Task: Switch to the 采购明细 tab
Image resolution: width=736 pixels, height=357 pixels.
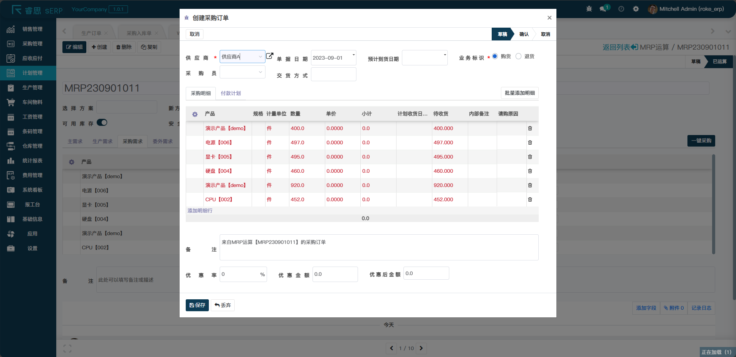Action: pos(201,93)
